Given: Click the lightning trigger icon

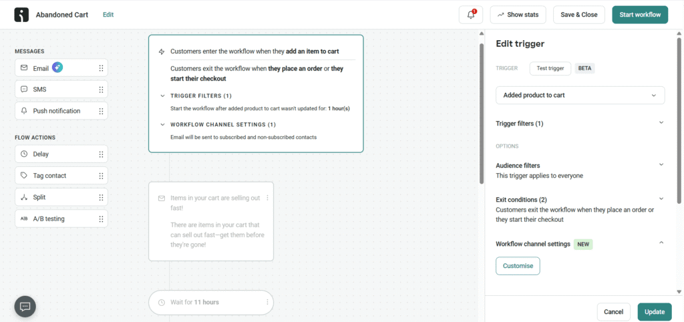Looking at the screenshot, I should [162, 51].
